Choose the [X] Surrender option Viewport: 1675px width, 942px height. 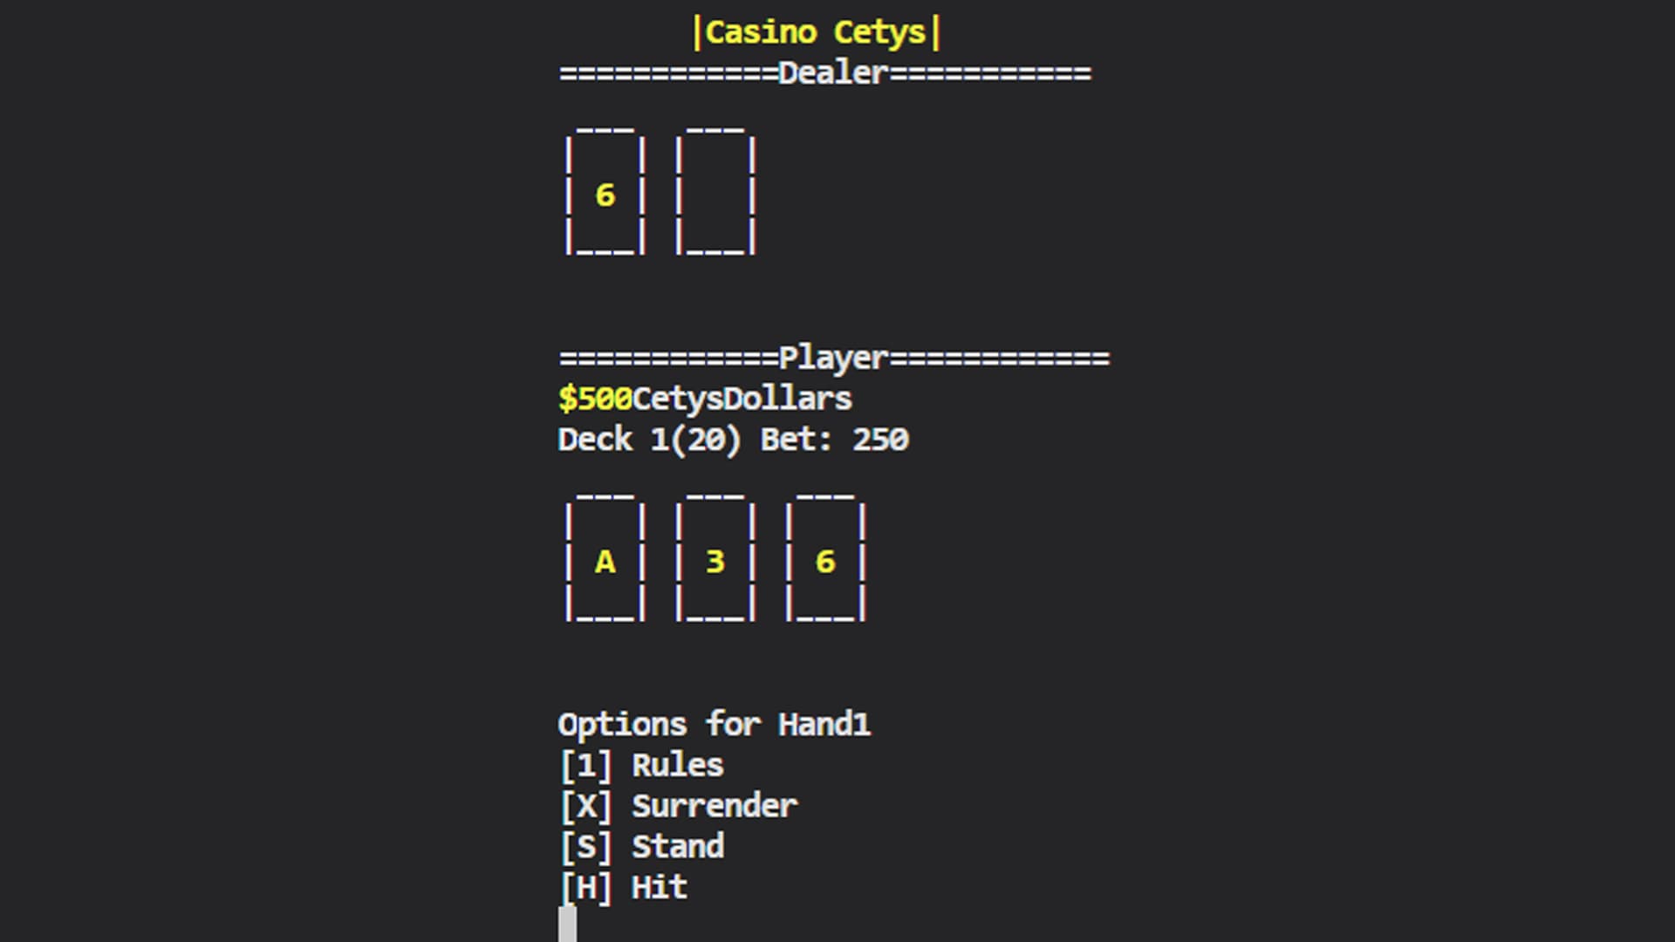click(678, 807)
